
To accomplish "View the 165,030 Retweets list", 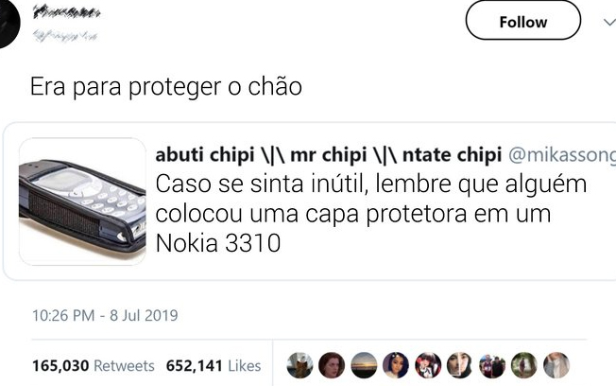I will (94, 365).
